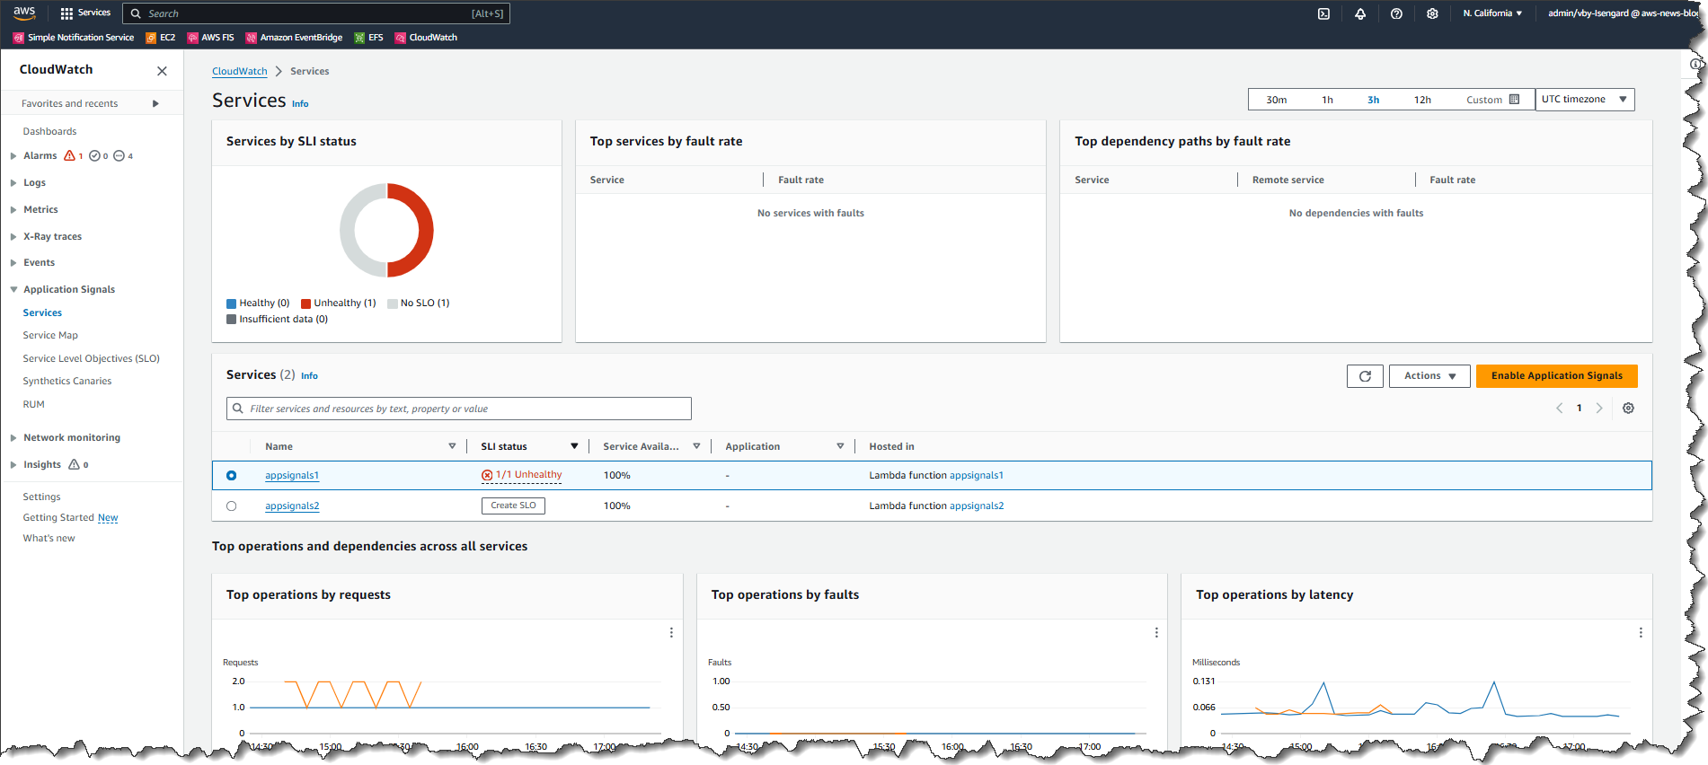This screenshot has height=765, width=1708.
Task: Expand the Alarms navigation section
Action: tap(13, 156)
